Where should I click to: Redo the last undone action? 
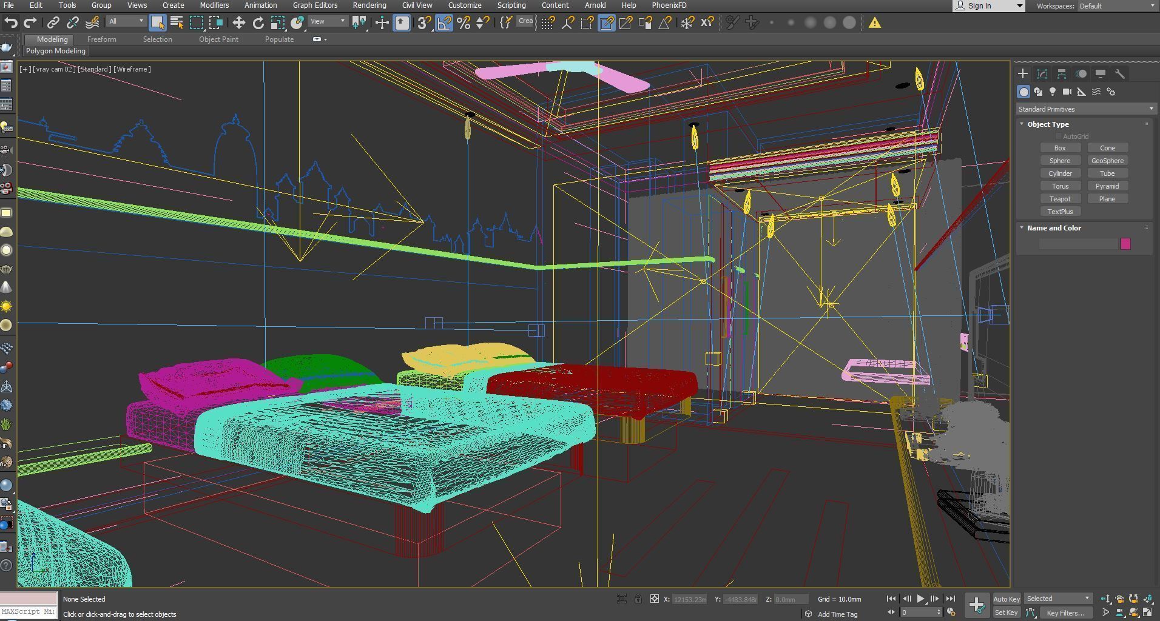pyautogui.click(x=30, y=23)
